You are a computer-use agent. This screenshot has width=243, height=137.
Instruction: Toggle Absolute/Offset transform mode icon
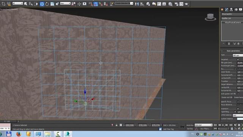[121, 125]
